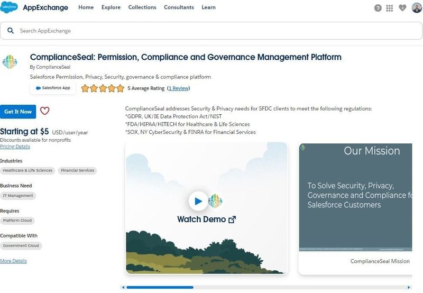Click carousel scroll left arrow

(x=123, y=287)
